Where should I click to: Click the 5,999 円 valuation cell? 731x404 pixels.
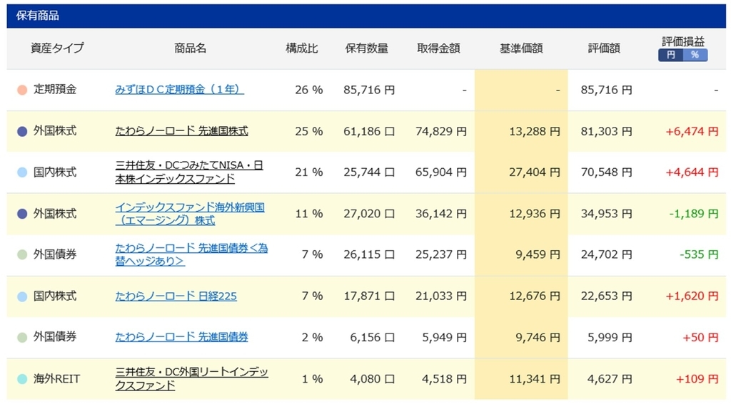click(610, 338)
